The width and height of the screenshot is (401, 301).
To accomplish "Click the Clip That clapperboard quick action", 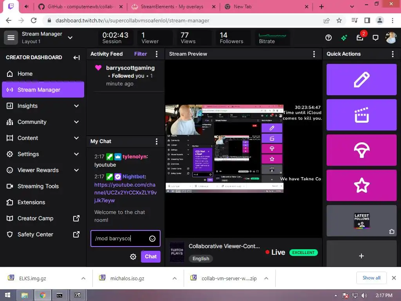I will (361, 115).
